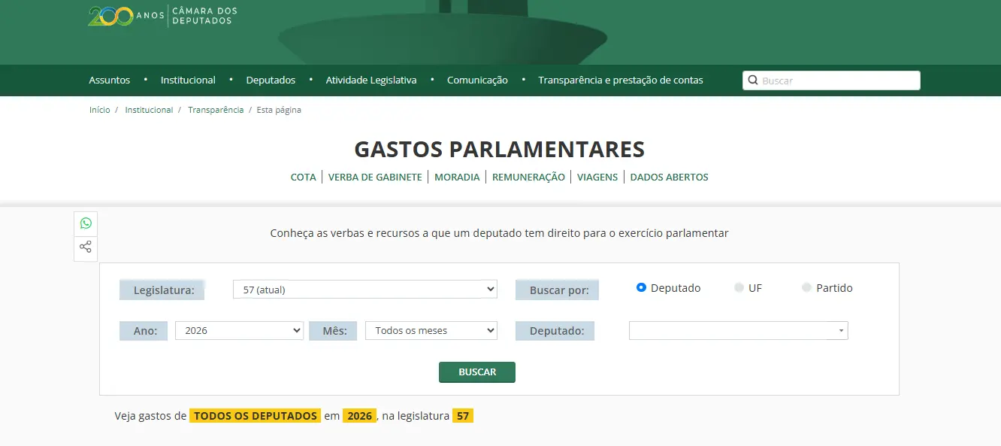This screenshot has height=446, width=1001.
Task: Click the magnifier icon in search box
Action: click(x=753, y=80)
